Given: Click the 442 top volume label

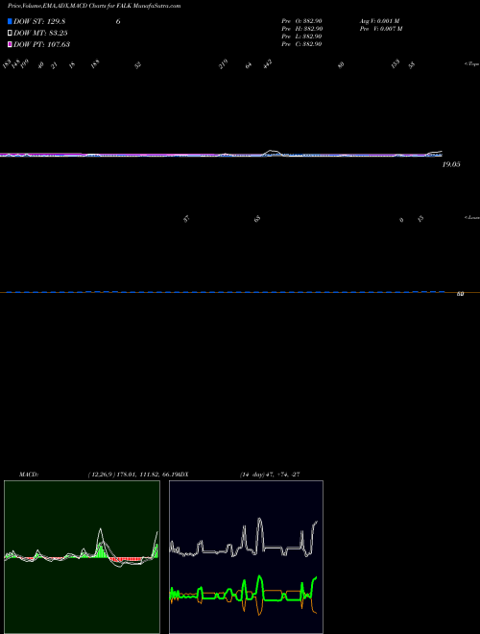Looking at the screenshot, I should point(268,64).
